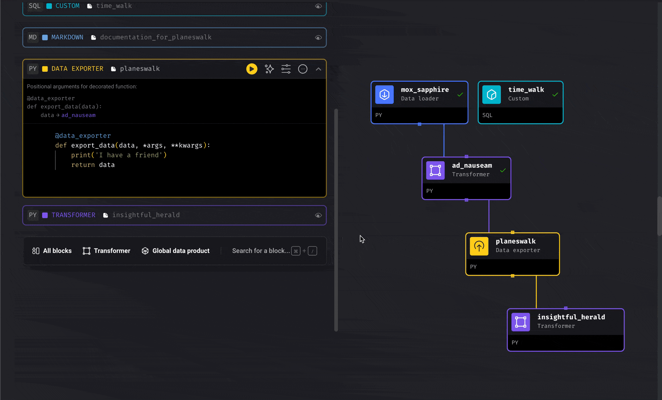Click the purple TRANSFORMER color square

tap(45, 215)
